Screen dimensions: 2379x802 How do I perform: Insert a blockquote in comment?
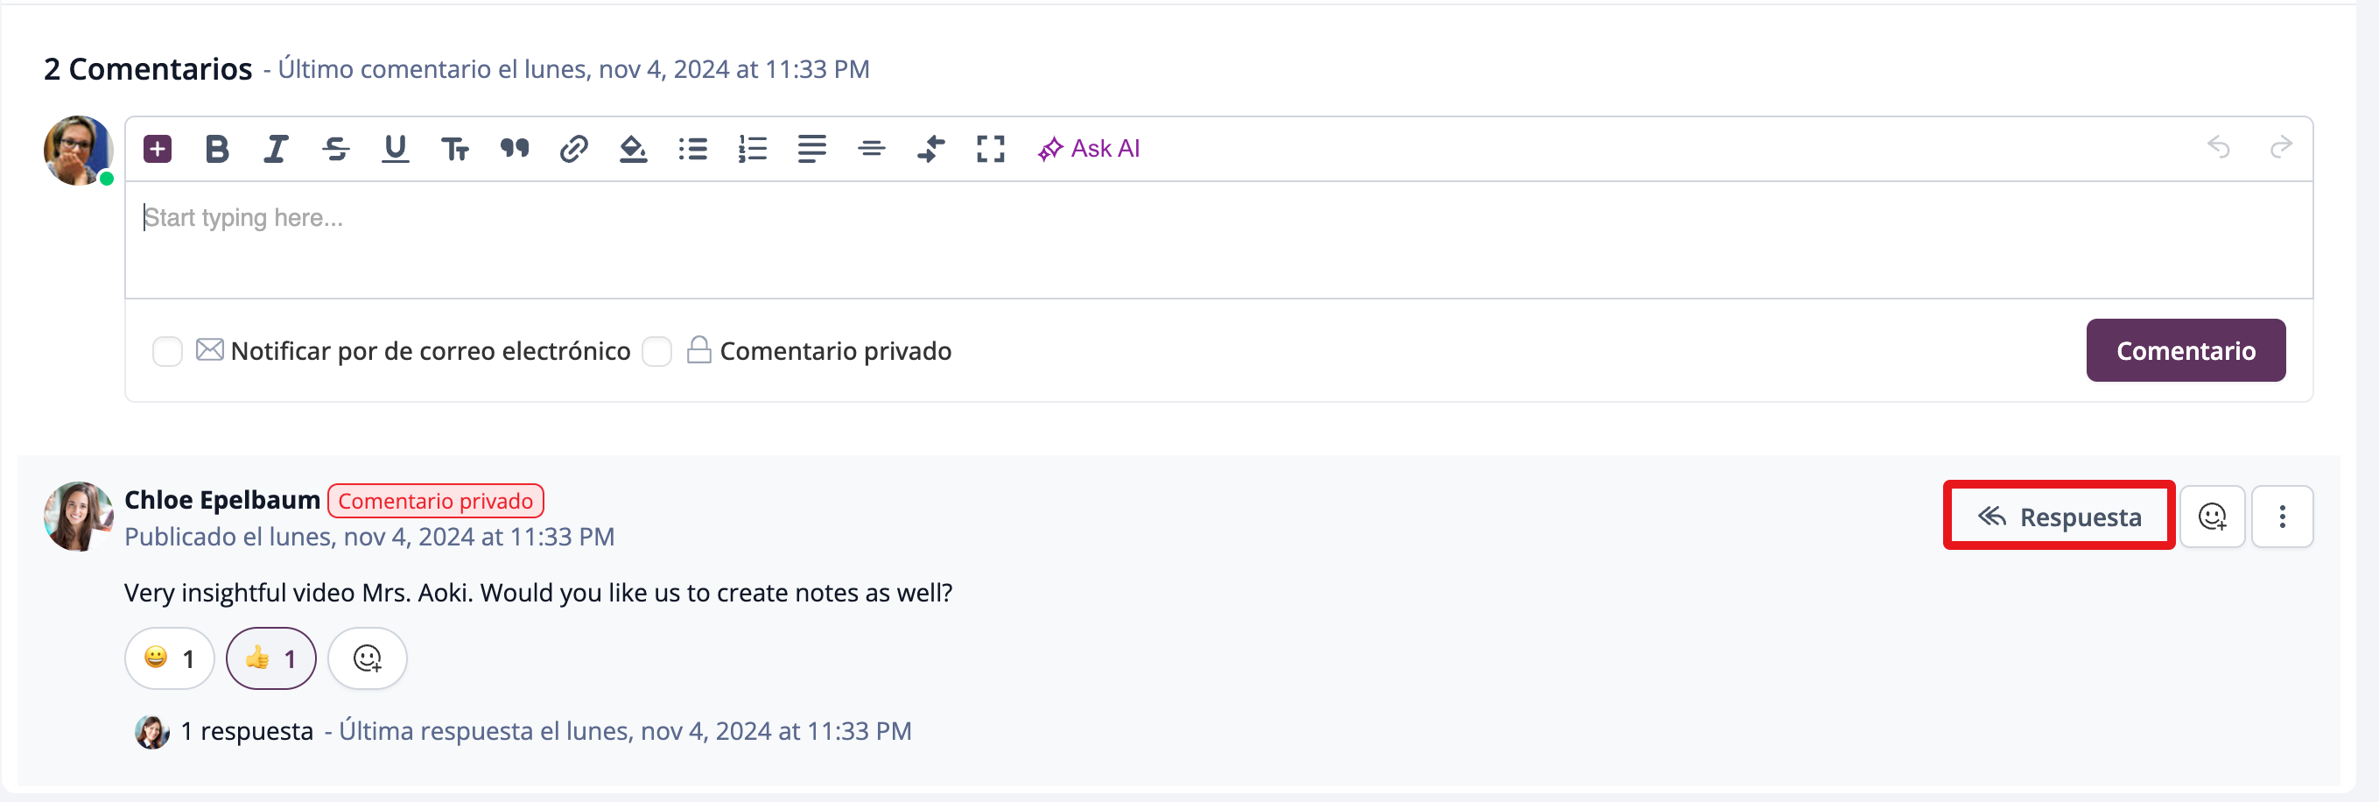[x=515, y=149]
